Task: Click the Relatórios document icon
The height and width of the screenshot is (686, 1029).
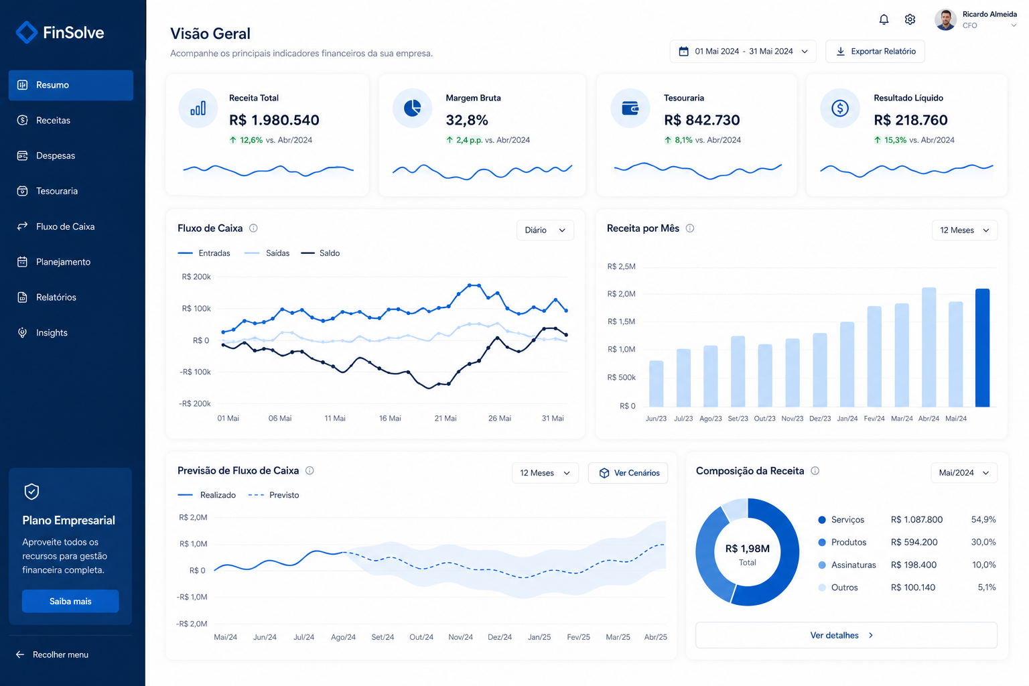Action: point(22,297)
